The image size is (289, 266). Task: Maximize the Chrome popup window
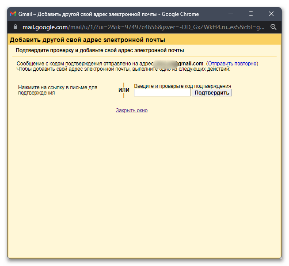pos(251,14)
